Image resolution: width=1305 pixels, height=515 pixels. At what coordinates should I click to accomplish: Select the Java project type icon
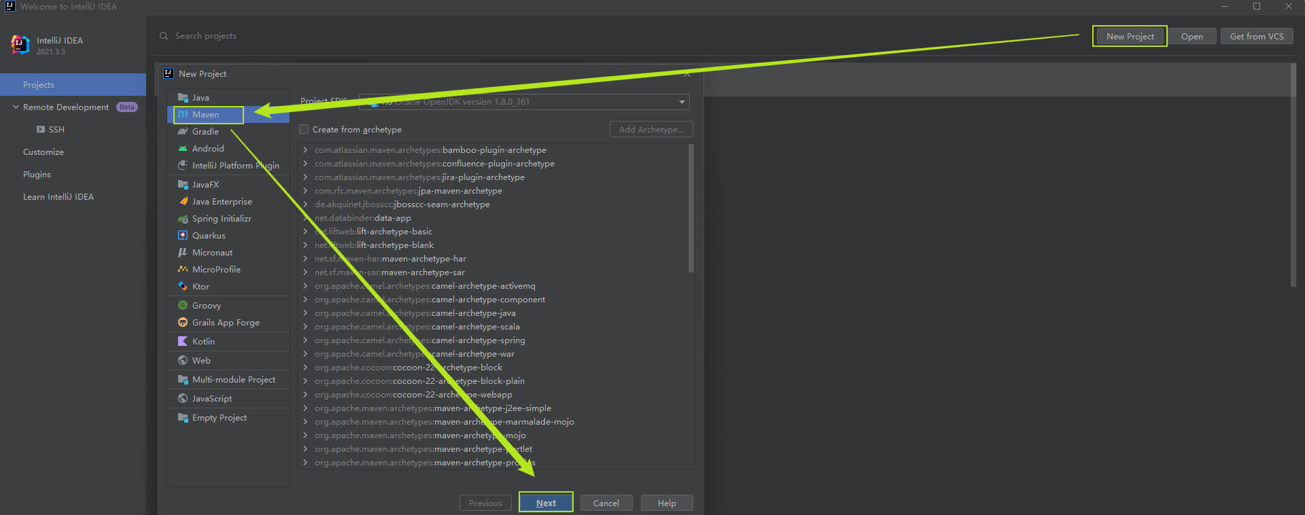coord(182,98)
